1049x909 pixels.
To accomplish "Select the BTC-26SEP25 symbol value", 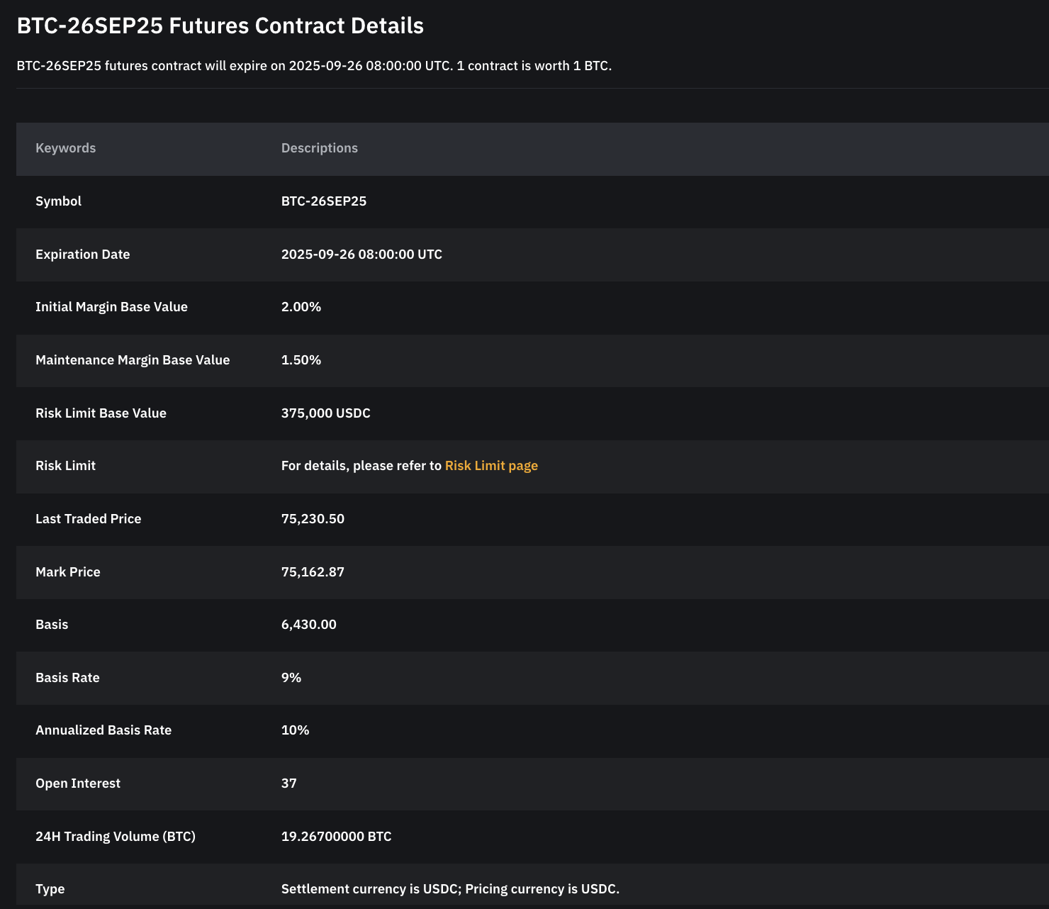I will (x=324, y=201).
